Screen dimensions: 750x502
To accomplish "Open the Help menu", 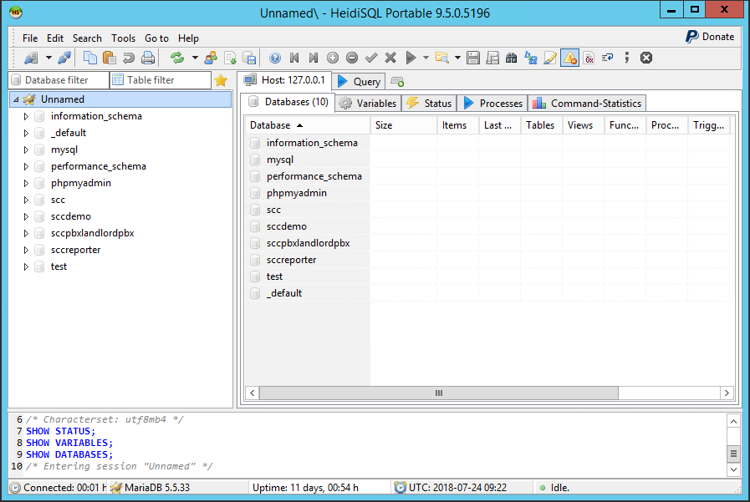I will pyautogui.click(x=188, y=38).
